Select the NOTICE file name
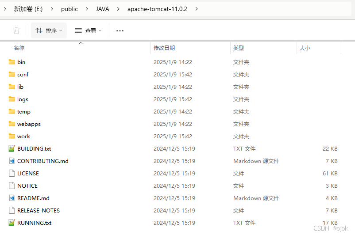Screen dimensions: 355x235 pos(27,186)
